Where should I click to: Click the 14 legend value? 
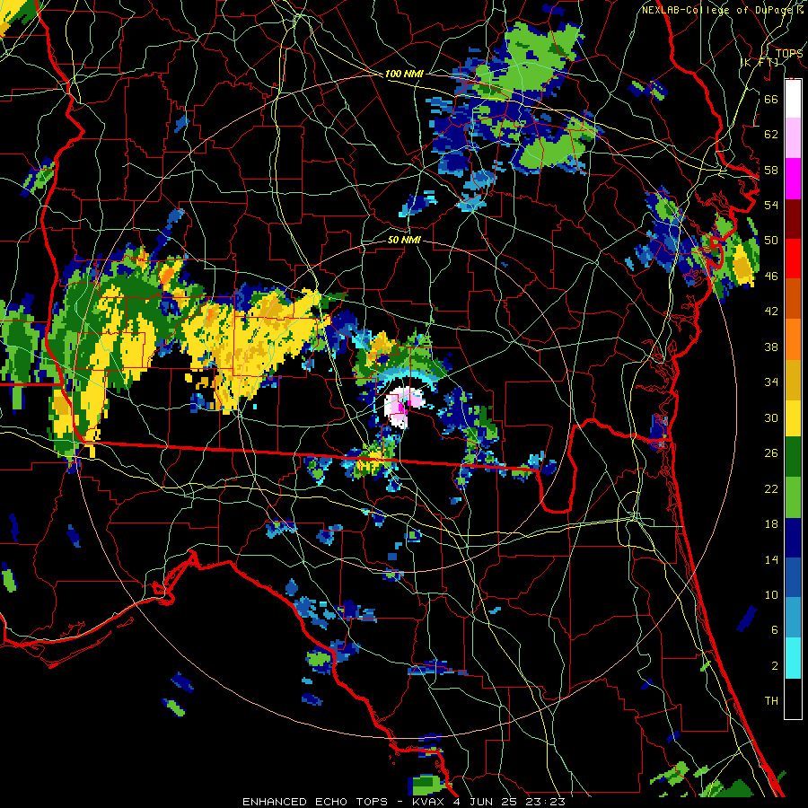[771, 559]
